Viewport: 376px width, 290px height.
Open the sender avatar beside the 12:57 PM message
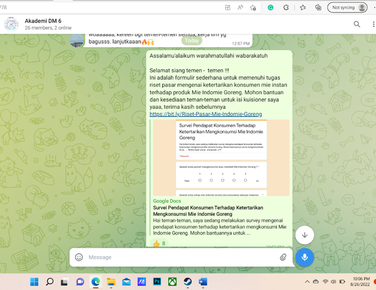(77, 40)
